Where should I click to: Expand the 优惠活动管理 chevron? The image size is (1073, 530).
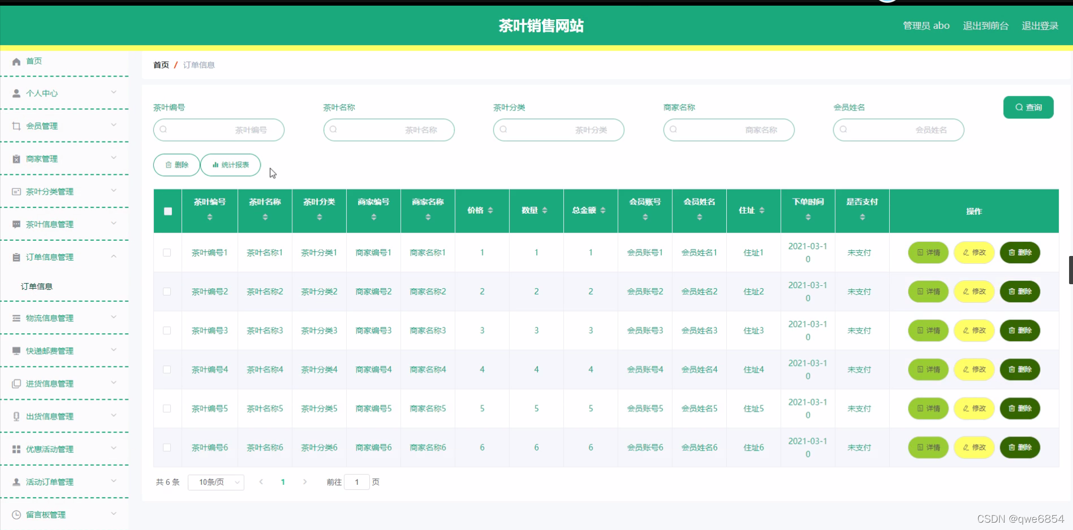click(x=114, y=449)
